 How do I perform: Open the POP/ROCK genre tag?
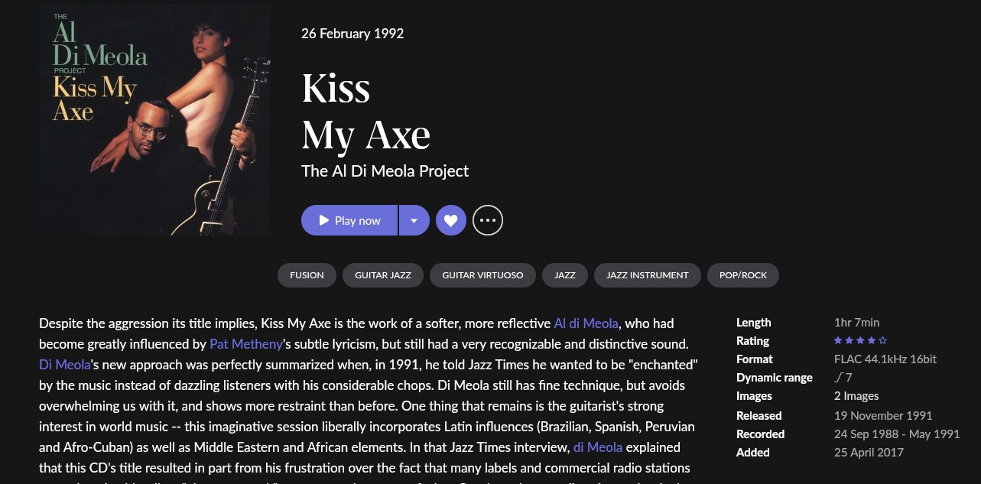[743, 275]
